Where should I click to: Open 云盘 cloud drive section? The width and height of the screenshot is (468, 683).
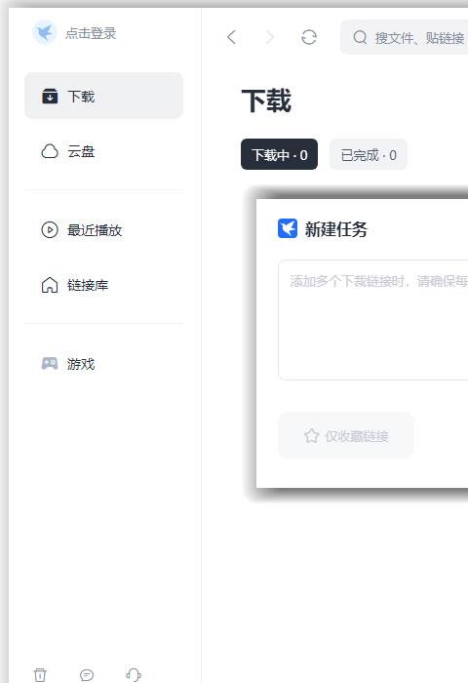[103, 151]
